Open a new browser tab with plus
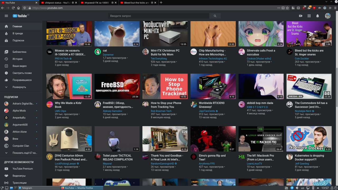Viewport: 338px width, 190px height. coord(161,3)
